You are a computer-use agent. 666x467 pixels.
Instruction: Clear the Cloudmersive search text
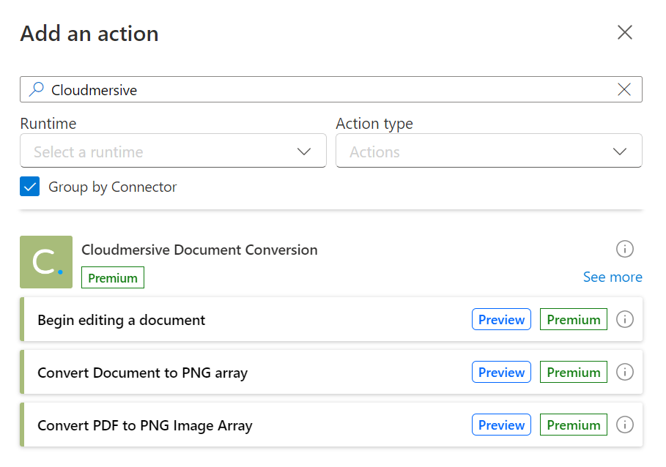(x=624, y=89)
